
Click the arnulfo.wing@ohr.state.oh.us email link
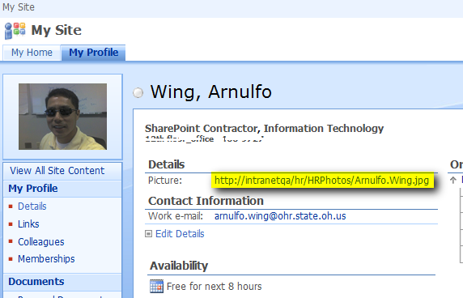click(x=280, y=216)
